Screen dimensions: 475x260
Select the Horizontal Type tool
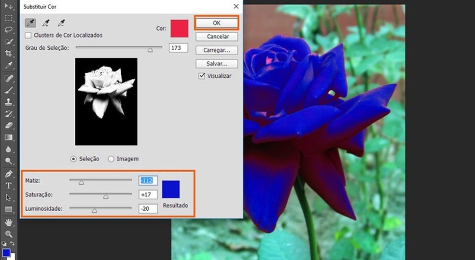(x=9, y=186)
